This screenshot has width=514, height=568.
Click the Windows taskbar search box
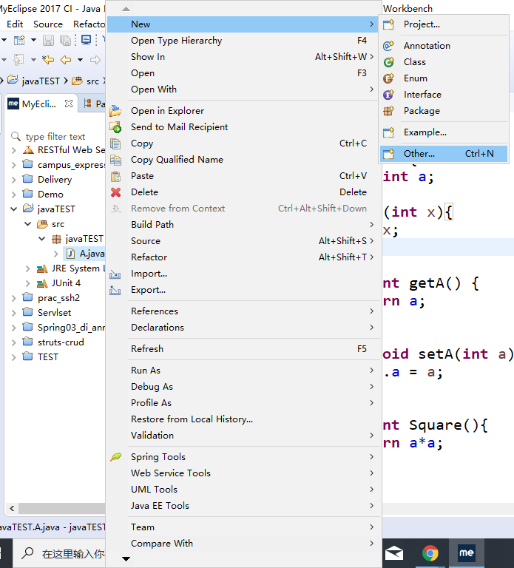pos(60,553)
